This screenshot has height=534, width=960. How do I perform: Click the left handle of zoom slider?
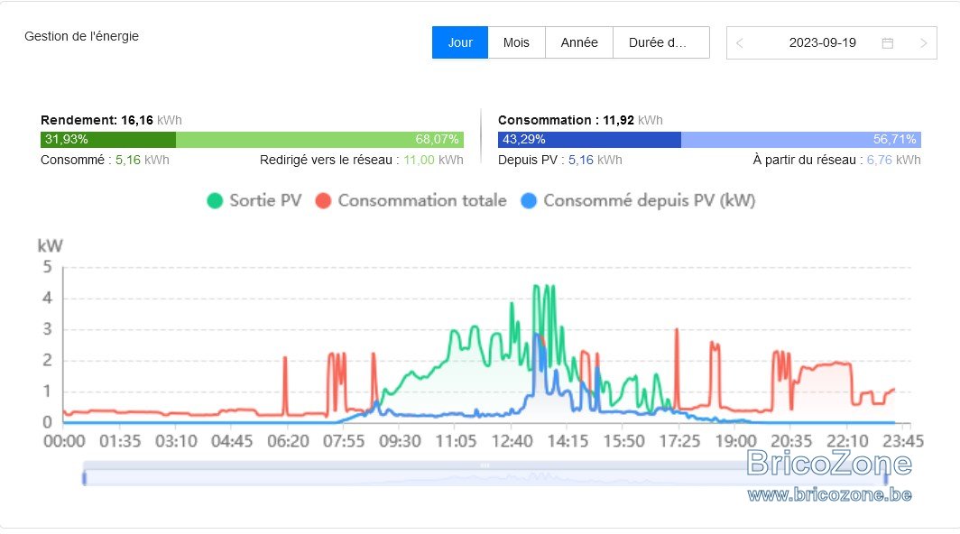tap(85, 478)
